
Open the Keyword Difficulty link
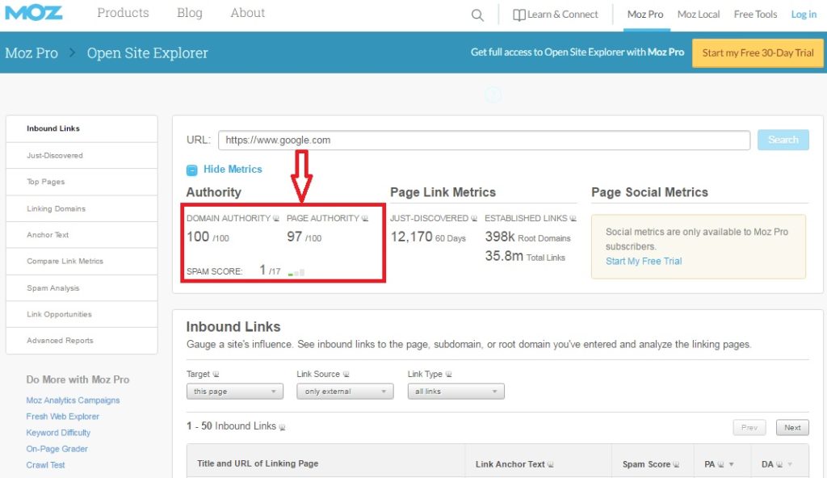(58, 433)
